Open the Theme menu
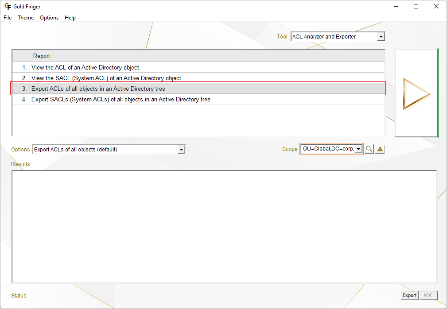The height and width of the screenshot is (309, 447). (26, 18)
